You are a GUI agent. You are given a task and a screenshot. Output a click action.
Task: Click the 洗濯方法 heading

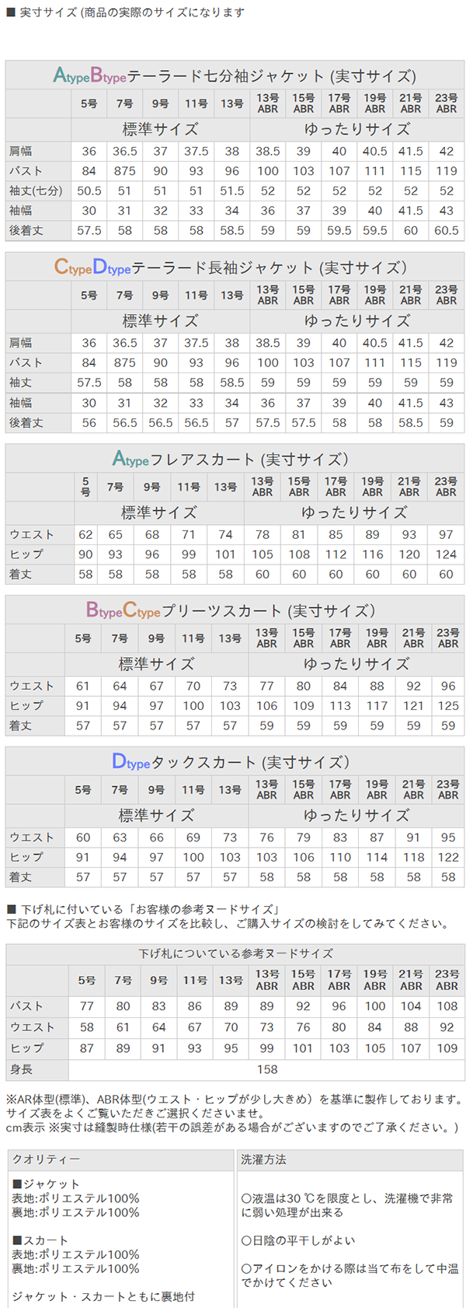pos(263,1159)
